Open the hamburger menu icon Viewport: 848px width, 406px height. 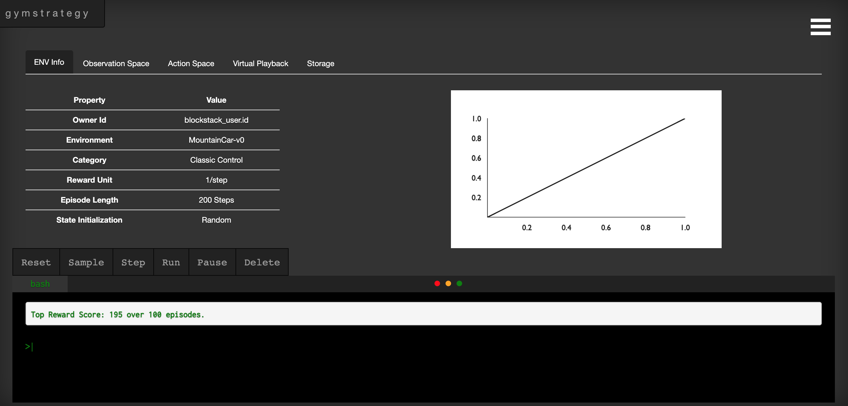coord(820,27)
